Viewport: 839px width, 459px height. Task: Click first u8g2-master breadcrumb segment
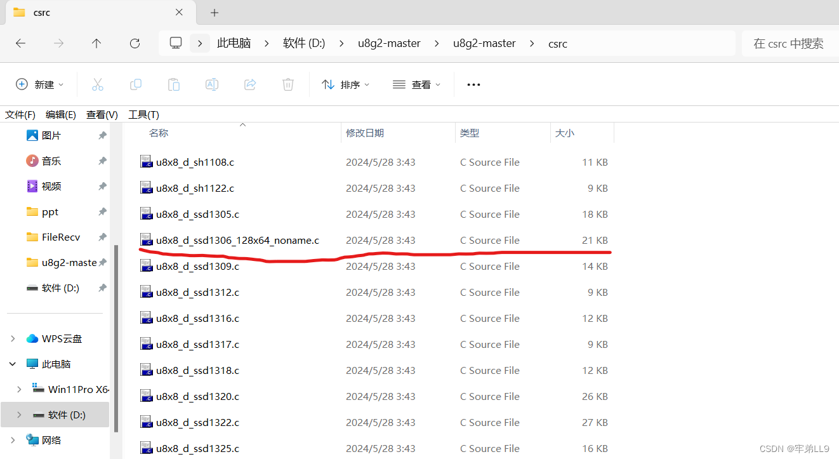tap(389, 43)
